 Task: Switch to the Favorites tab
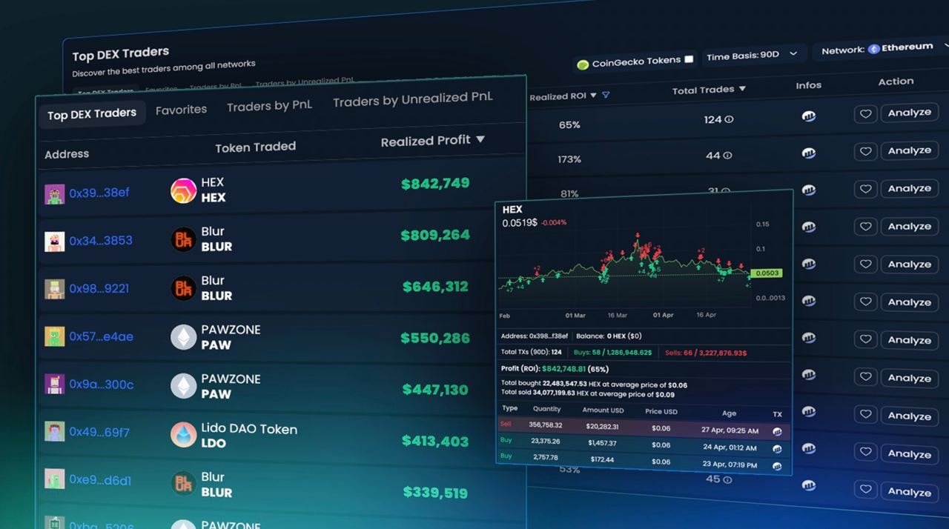(181, 110)
